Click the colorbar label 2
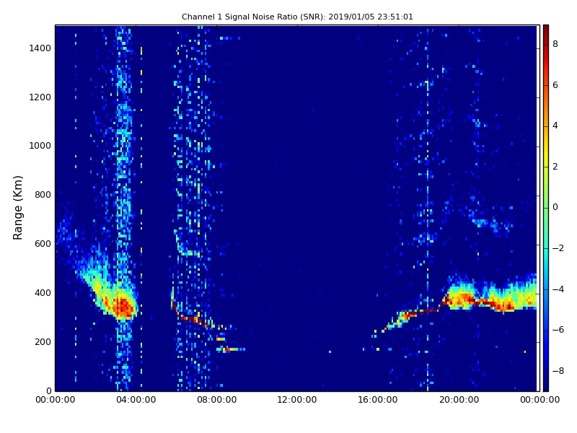 click(x=555, y=167)
